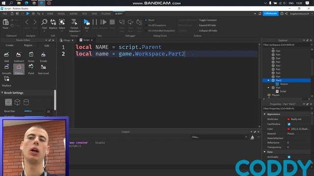
Task: Open the FILE menu
Action: pos(5,14)
